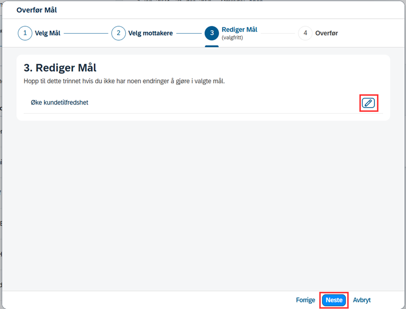The width and height of the screenshot is (406, 309).
Task: Select step 3 Rediger Mål in wizard
Action: tap(231, 33)
